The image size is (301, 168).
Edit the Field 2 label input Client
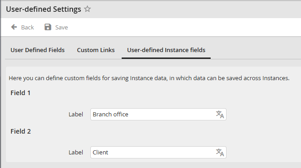coord(158,153)
